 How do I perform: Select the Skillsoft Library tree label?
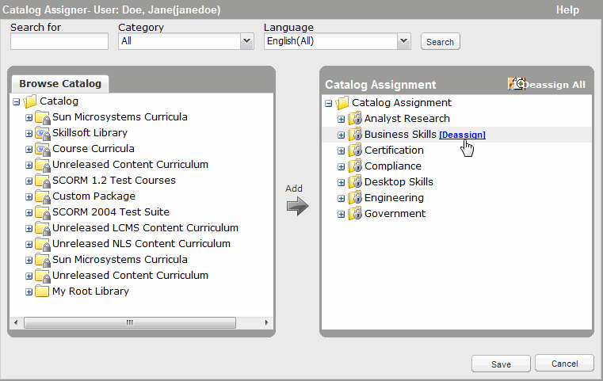point(90,132)
